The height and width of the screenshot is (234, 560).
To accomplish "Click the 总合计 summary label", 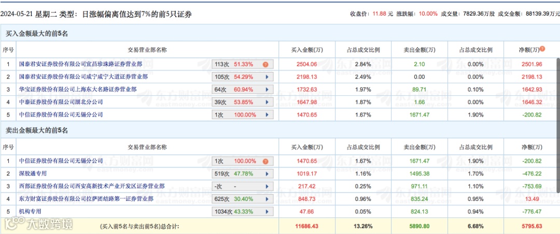I will click(139, 227).
